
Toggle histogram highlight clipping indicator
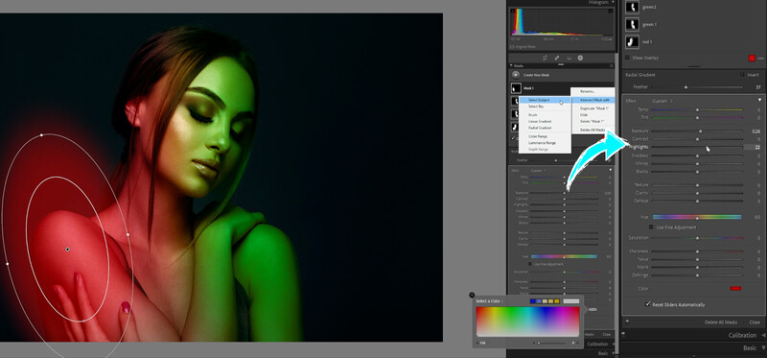pos(610,11)
